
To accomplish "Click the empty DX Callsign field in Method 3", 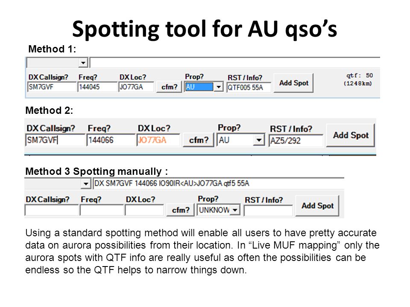I will tap(52, 210).
